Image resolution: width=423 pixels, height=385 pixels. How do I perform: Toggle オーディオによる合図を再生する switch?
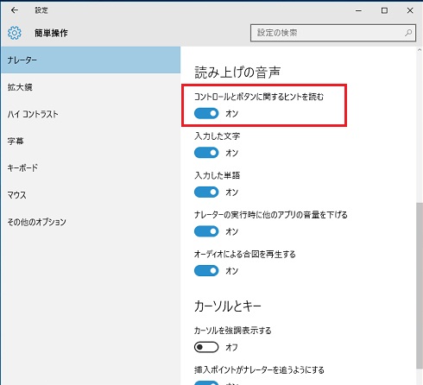click(206, 270)
